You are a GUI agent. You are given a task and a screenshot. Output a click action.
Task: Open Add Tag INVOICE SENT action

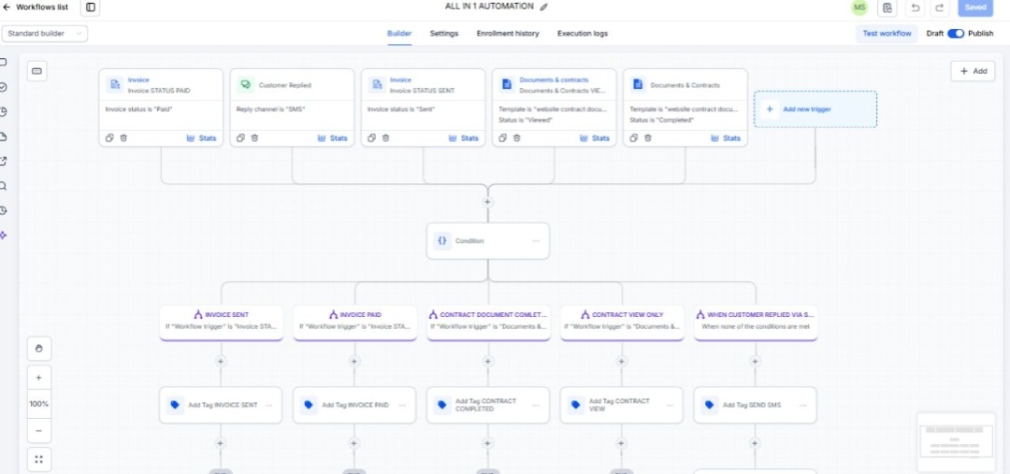coord(221,405)
